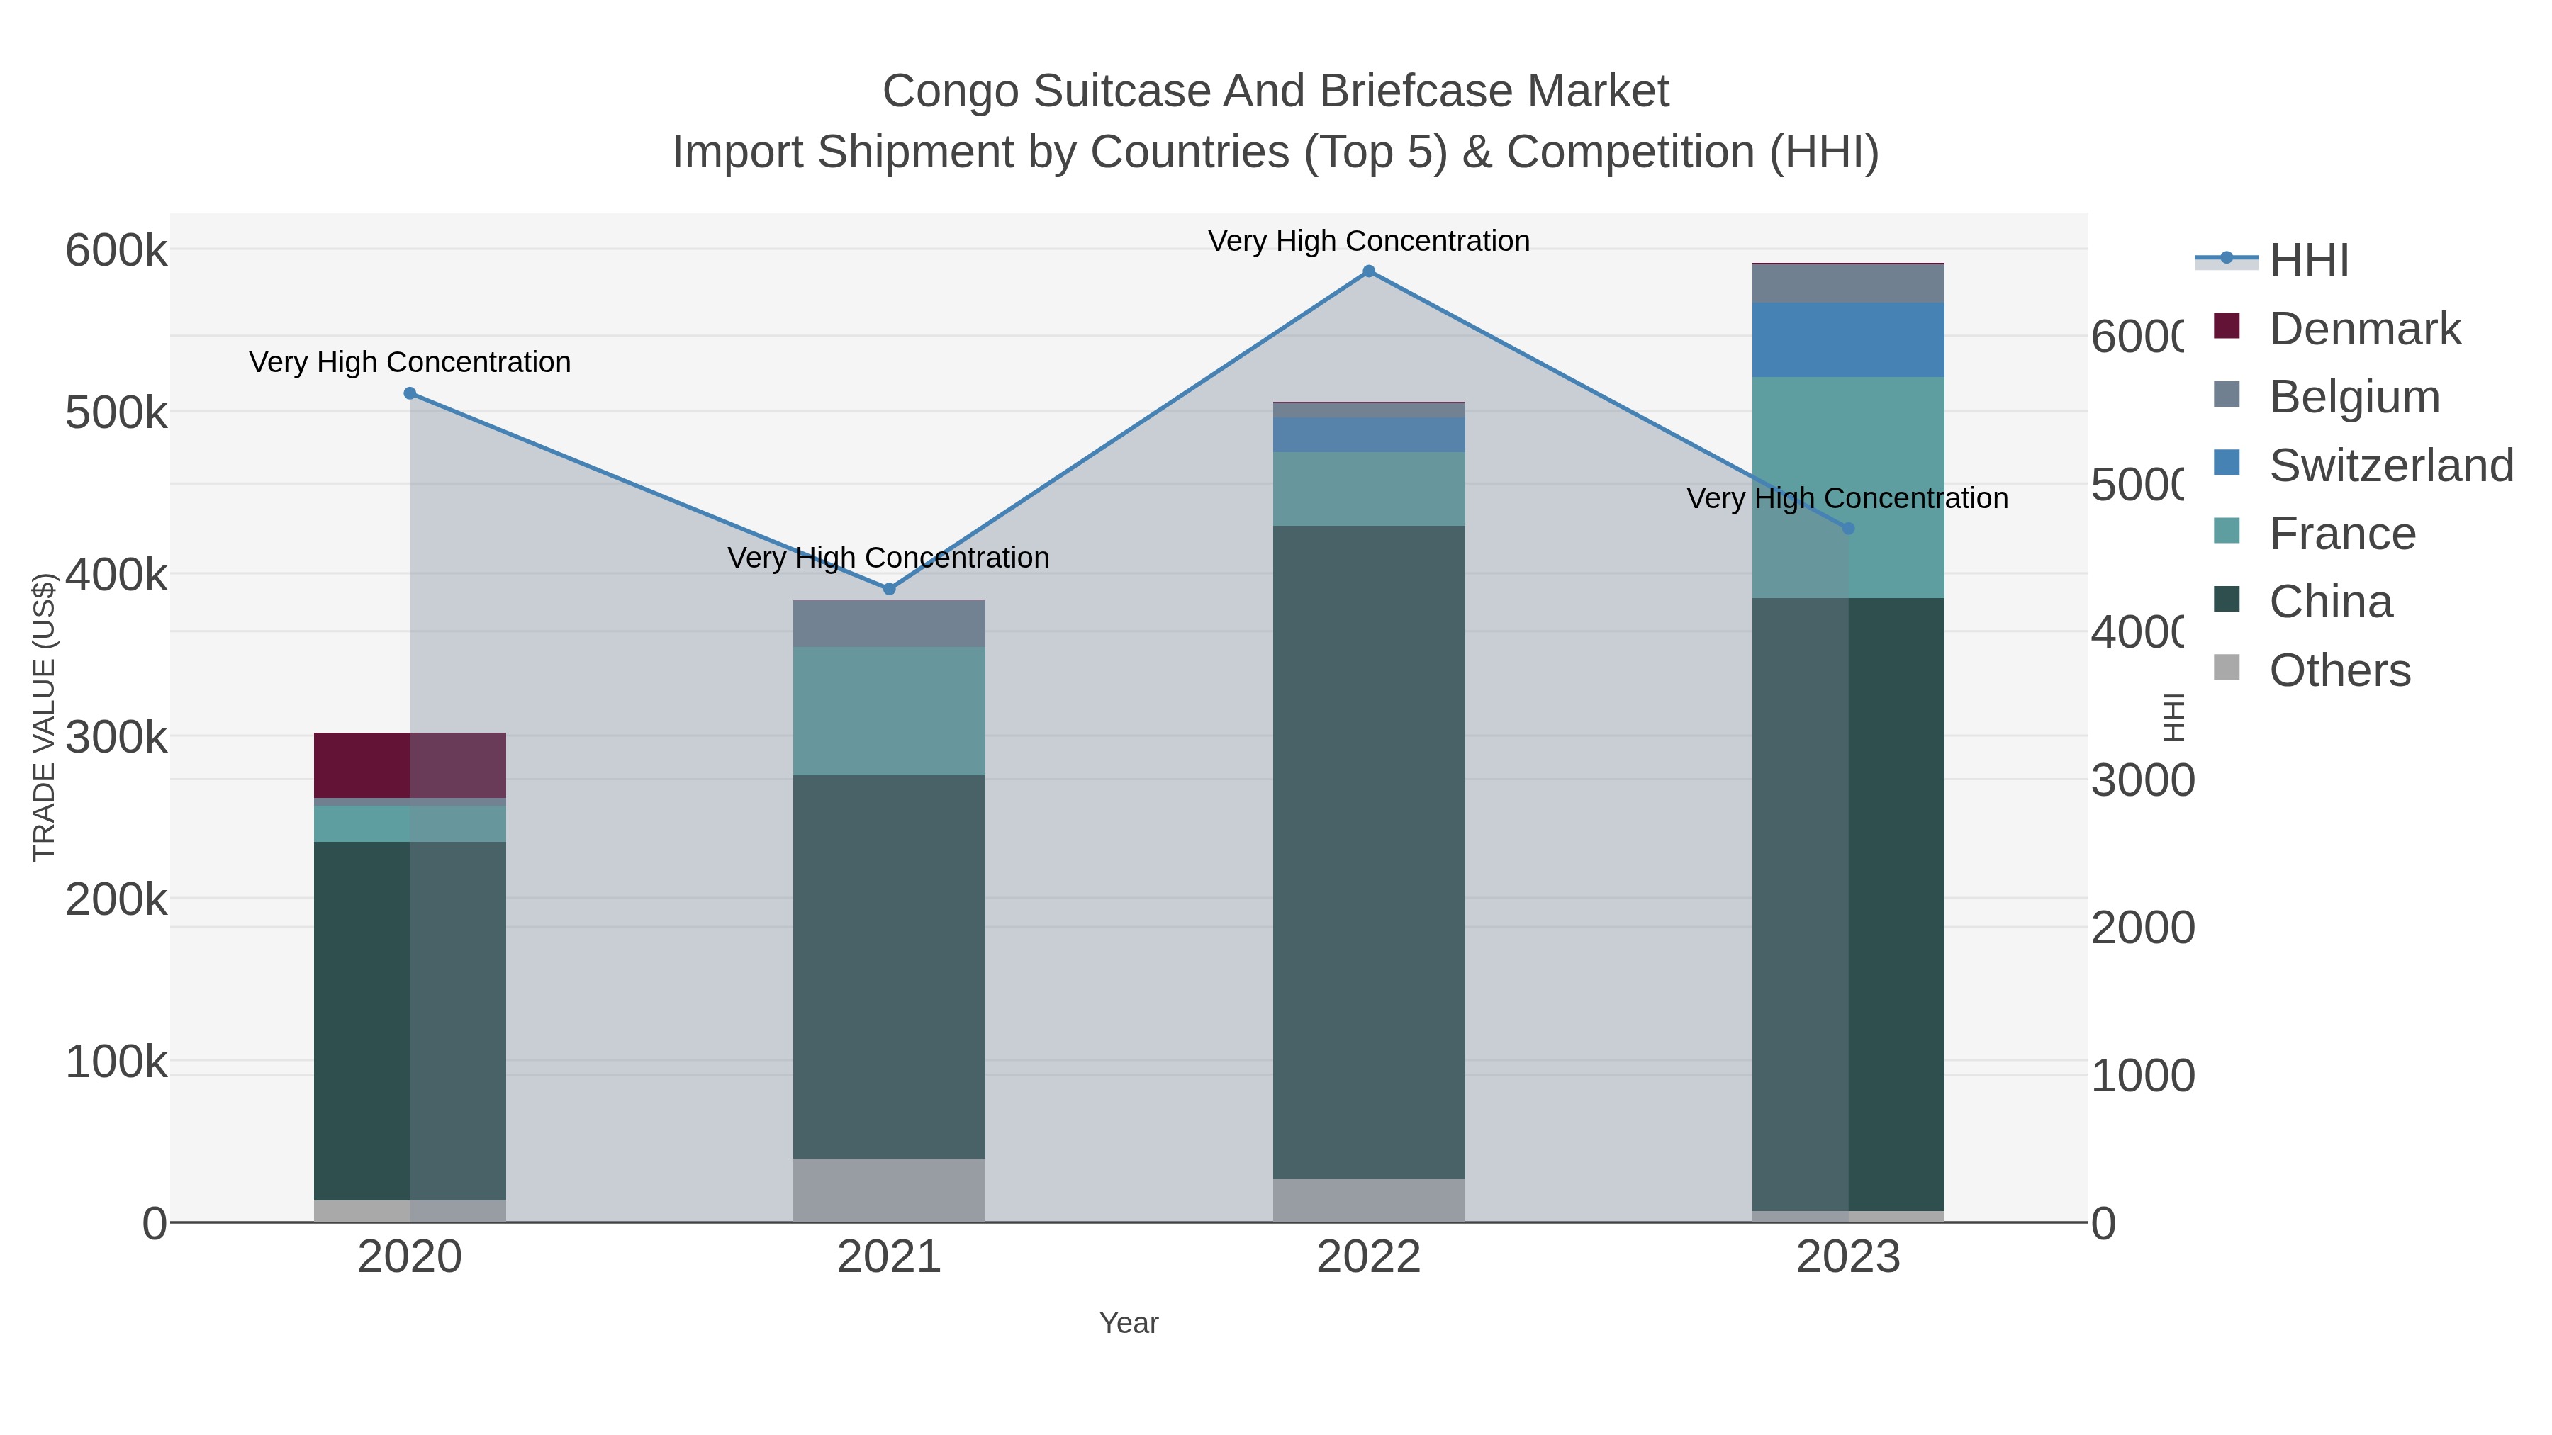Click the Belgium segment of 2021 bar
This screenshot has width=2552, height=1435.
[889, 624]
